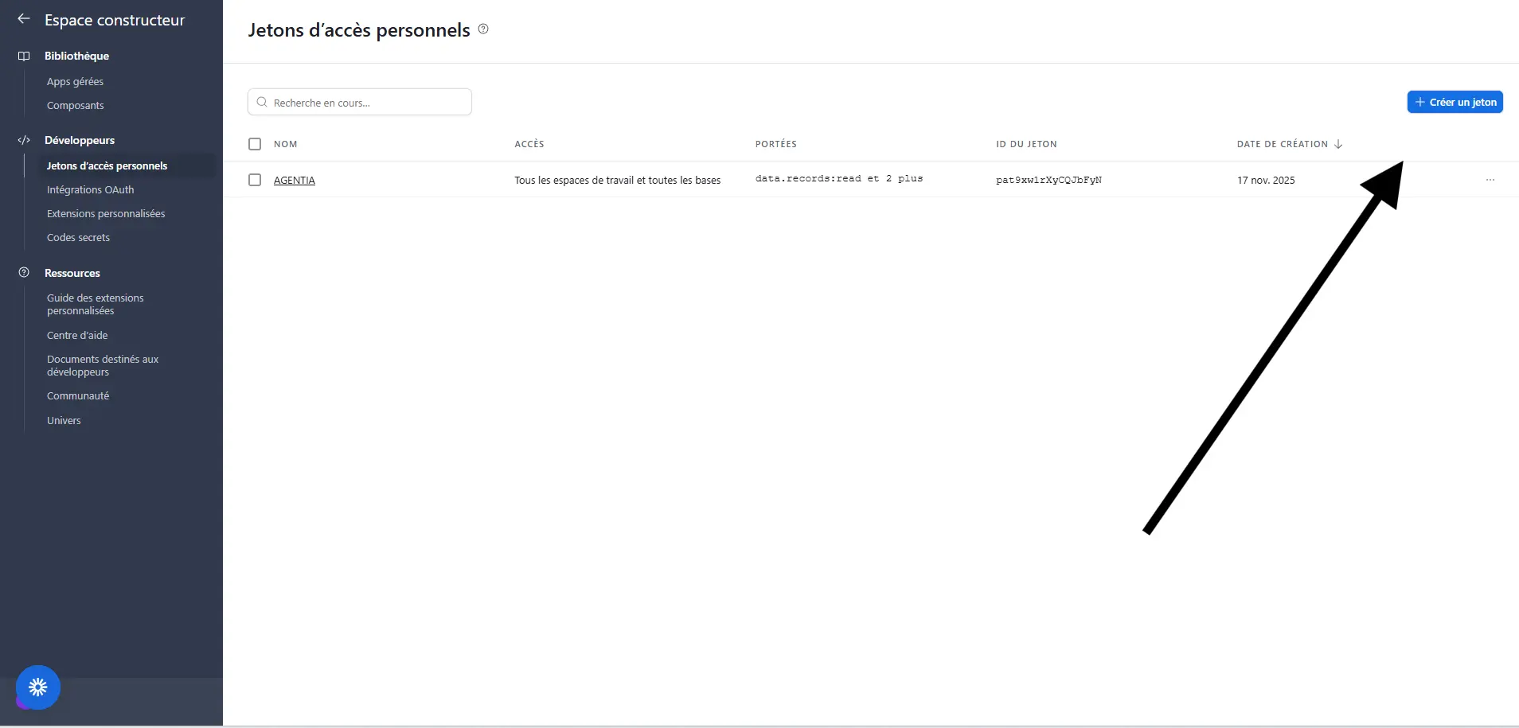Go back using the arrow beside Espace constructeur
1519x728 pixels.
pos(24,19)
